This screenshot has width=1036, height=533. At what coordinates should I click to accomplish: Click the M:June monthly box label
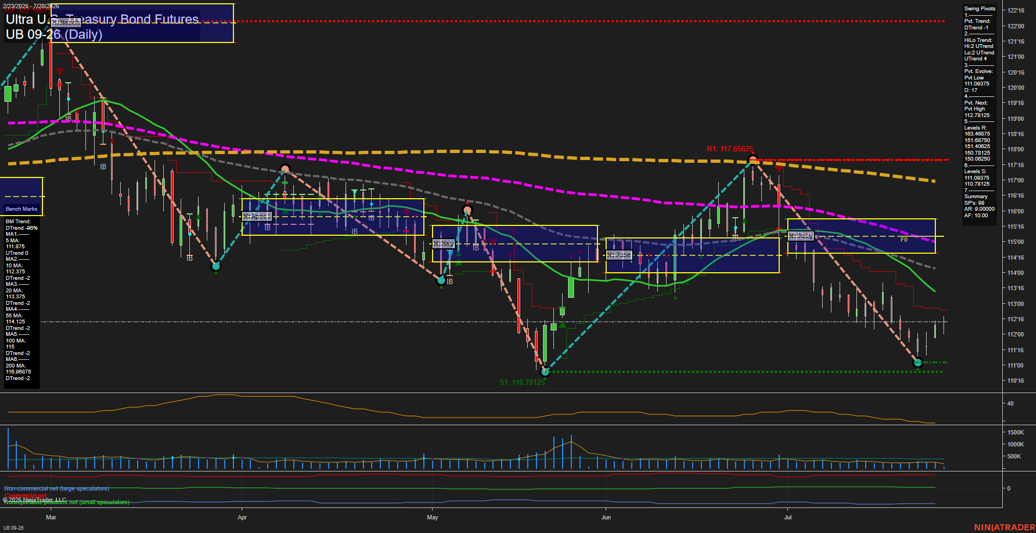619,255
